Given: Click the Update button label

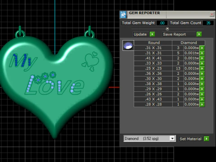Looking at the screenshot, I should click(140, 34).
